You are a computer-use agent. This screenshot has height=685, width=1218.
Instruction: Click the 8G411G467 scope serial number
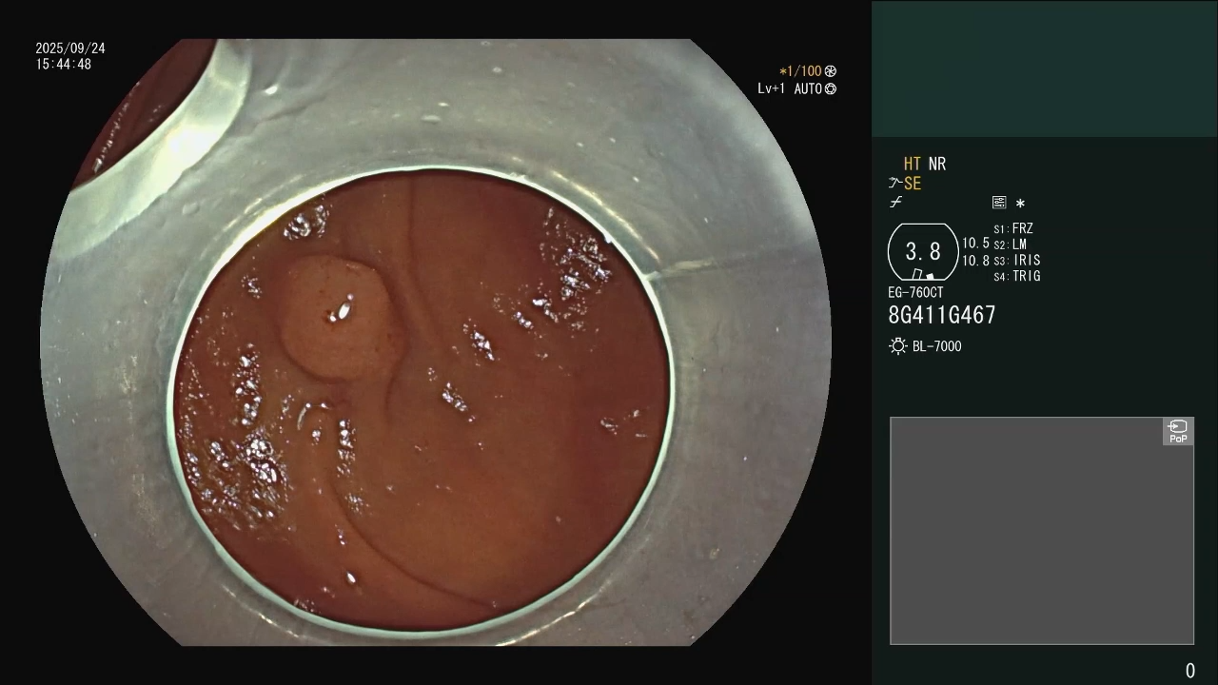click(941, 315)
